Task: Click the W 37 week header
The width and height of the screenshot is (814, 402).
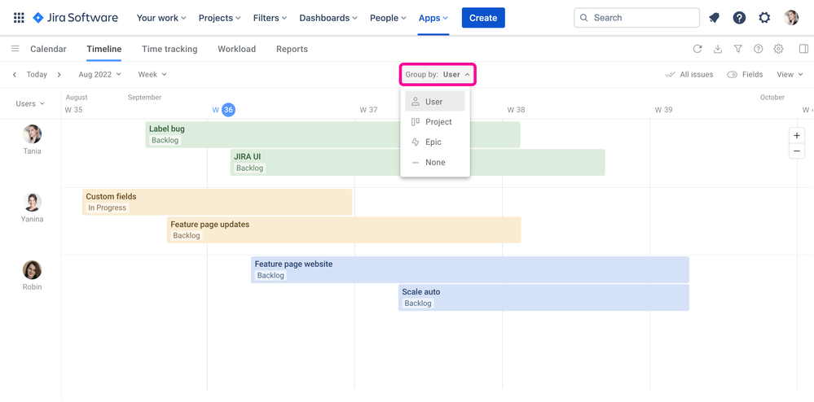Action: pos(368,110)
